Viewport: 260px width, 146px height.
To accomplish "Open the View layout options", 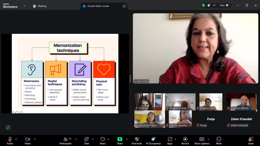I will coord(224,5).
